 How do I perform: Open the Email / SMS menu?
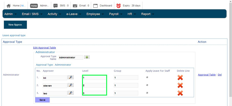[x=30, y=14]
